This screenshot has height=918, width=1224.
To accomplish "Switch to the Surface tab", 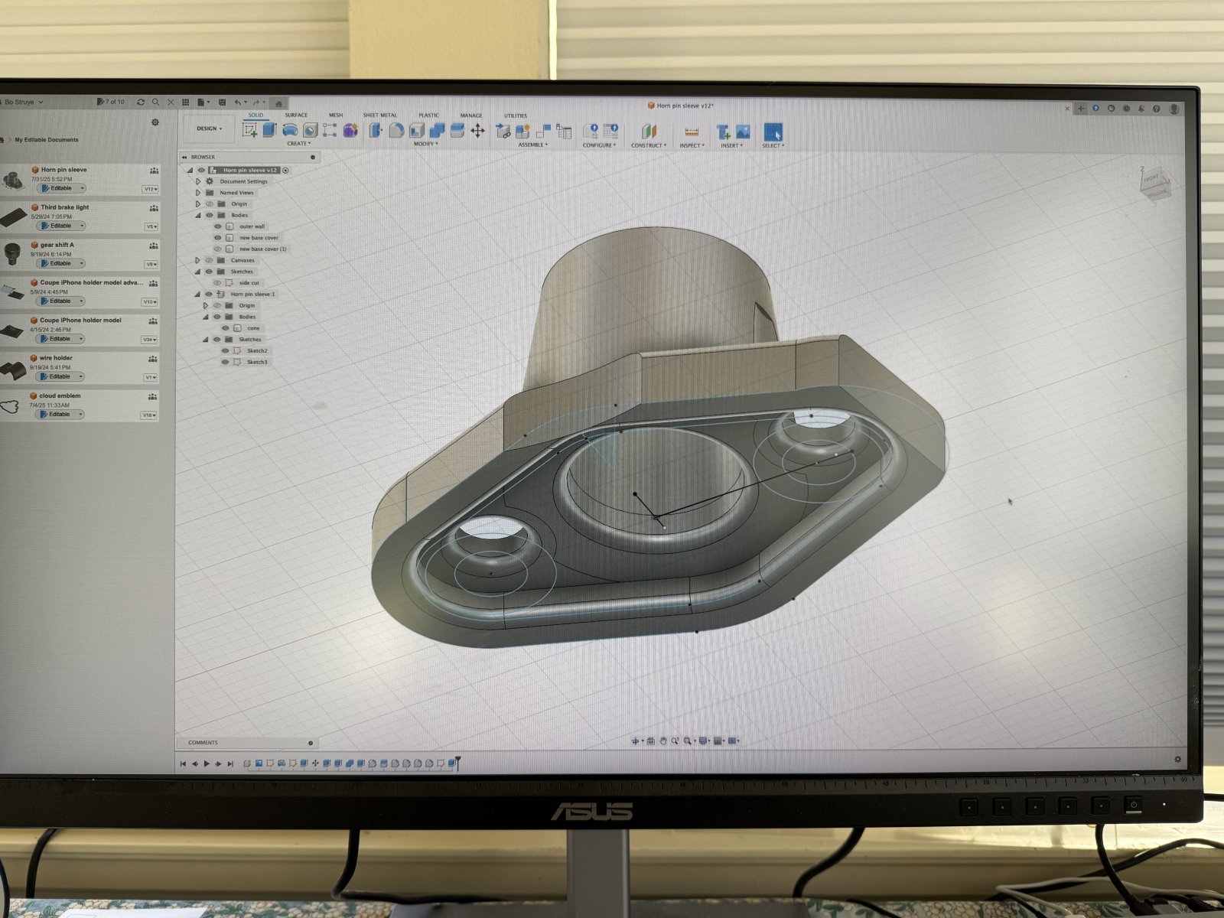I will click(x=296, y=116).
